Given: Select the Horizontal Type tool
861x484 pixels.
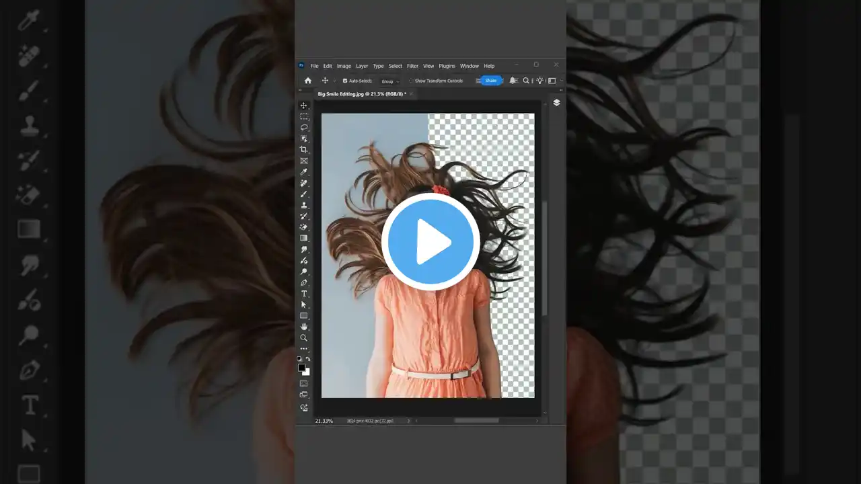Looking at the screenshot, I should pyautogui.click(x=304, y=294).
